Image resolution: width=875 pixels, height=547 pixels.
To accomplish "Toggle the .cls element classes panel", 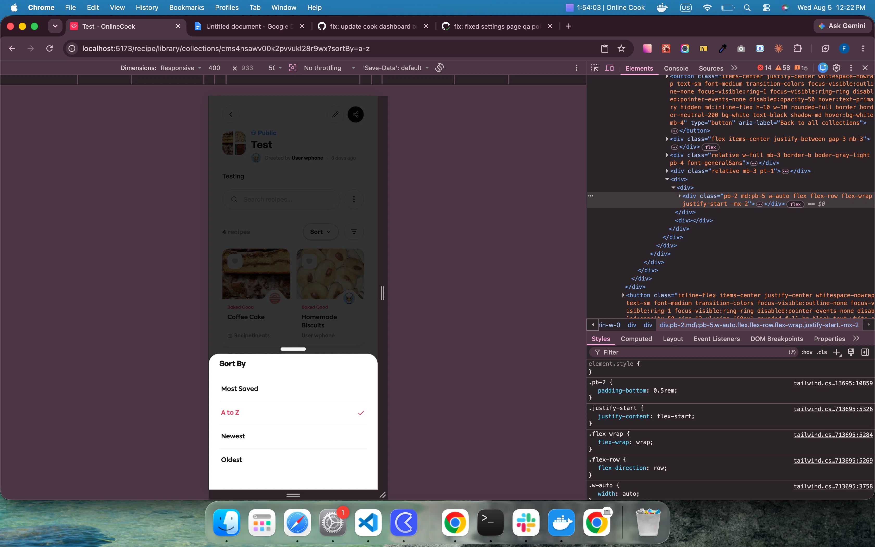I will click(x=822, y=352).
